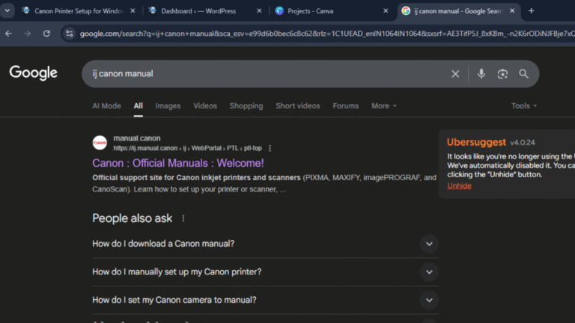The width and height of the screenshot is (575, 323).
Task: Open the ij.manual.canon result options menu
Action: click(270, 148)
